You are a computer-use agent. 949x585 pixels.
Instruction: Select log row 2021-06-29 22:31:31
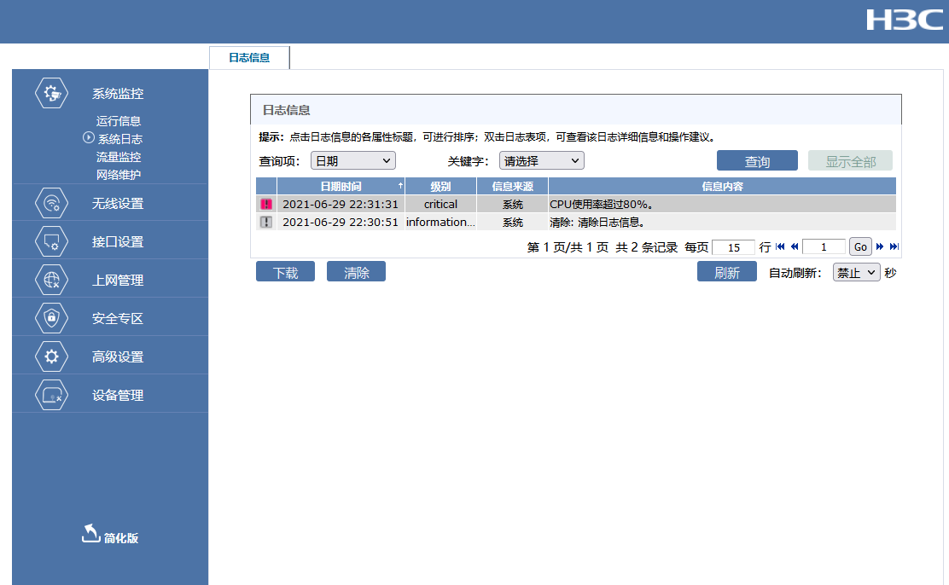pyautogui.click(x=575, y=204)
